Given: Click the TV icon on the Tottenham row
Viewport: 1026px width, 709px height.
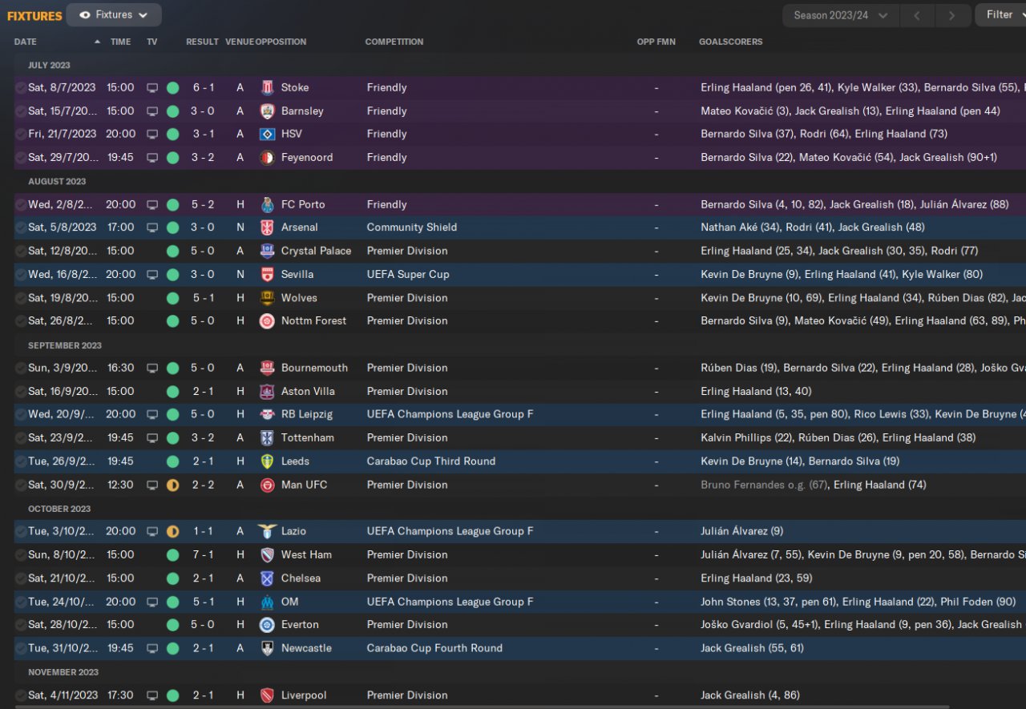Looking at the screenshot, I should coord(152,438).
